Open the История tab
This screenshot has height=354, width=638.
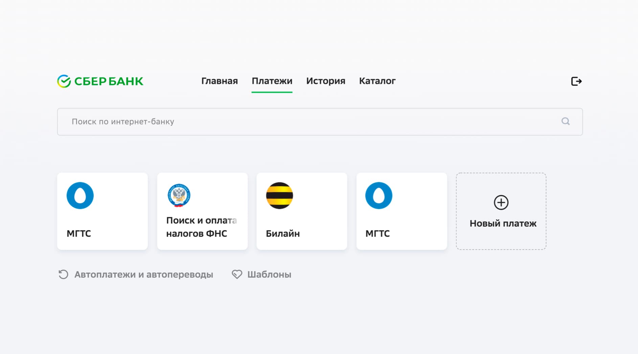[325, 81]
